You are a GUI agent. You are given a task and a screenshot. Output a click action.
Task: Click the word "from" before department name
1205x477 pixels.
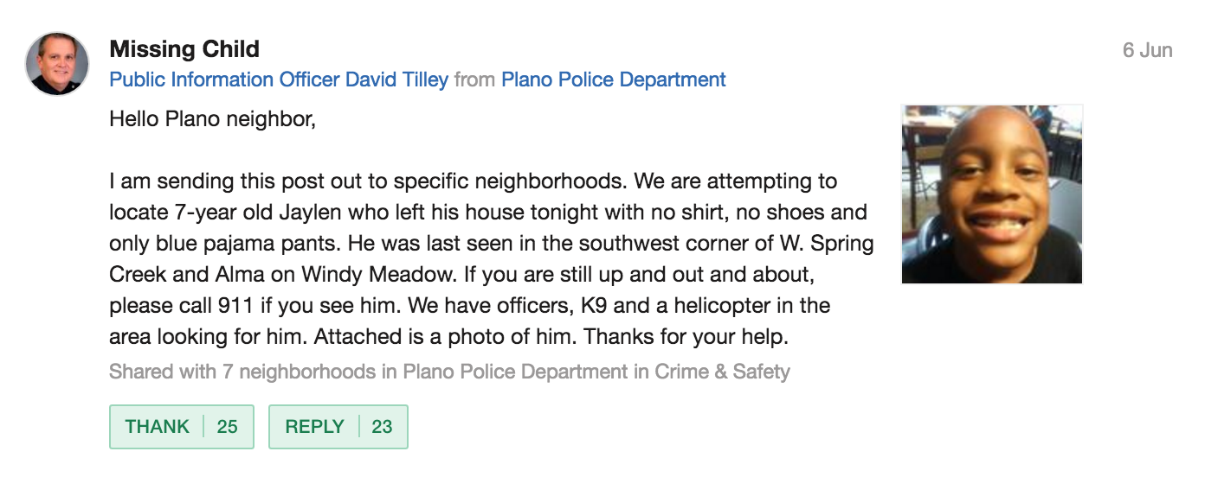pos(475,80)
